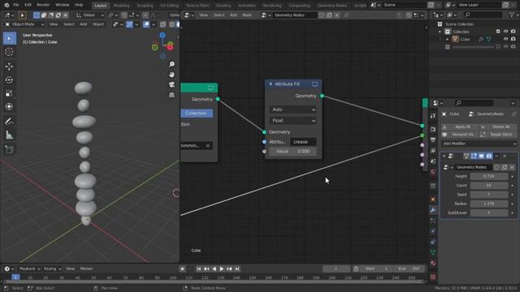Pick the Annotate pencil tool
Viewport: 520px width, 292px height.
(9, 122)
